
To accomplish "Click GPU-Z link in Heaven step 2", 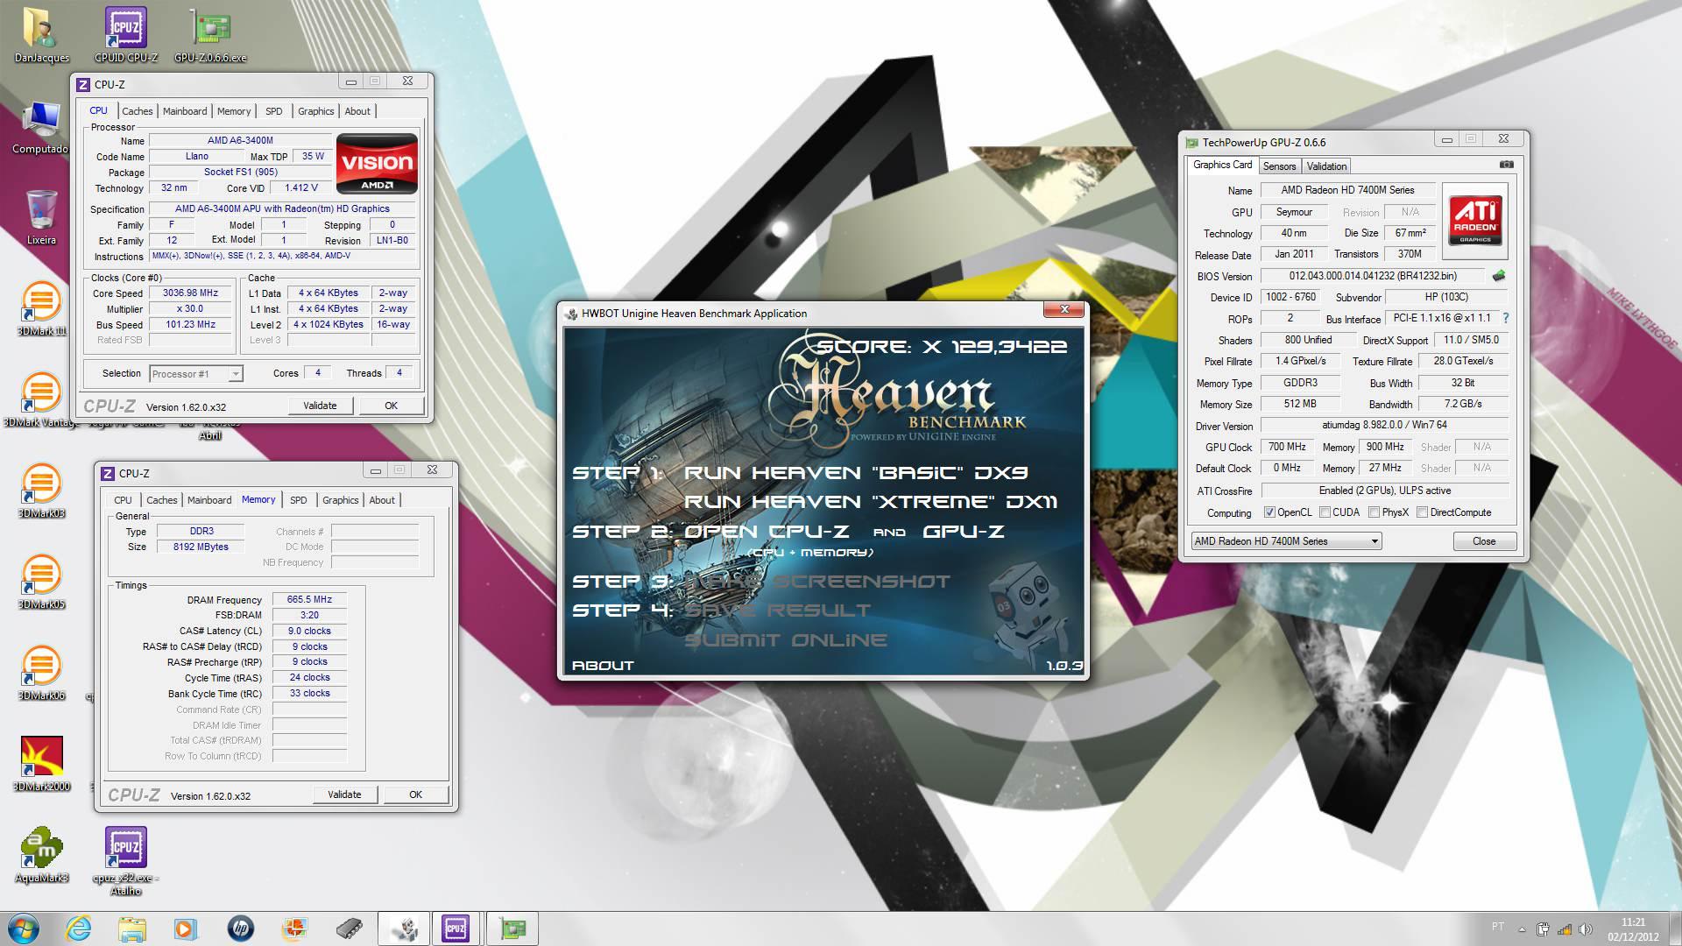I will (x=963, y=532).
